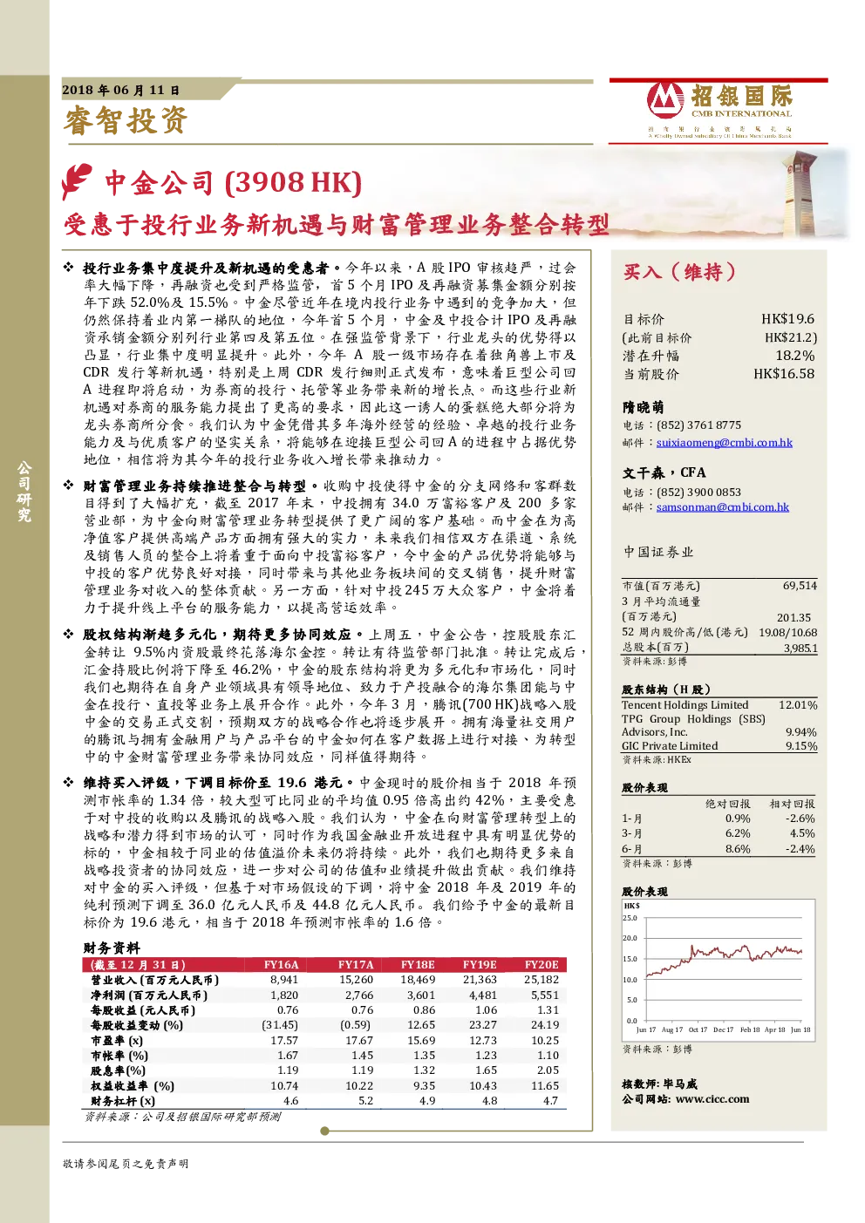
Task: Click phone number (852) 3761 8775
Action: point(698,425)
